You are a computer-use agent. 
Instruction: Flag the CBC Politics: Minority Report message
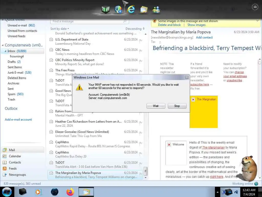141,61
